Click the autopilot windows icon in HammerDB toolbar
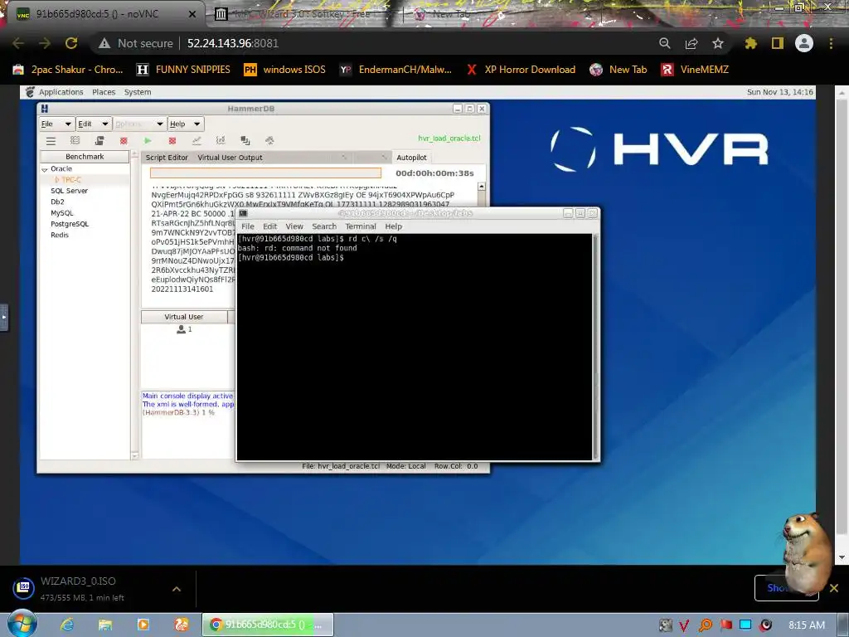Image resolution: width=849 pixels, height=637 pixels. point(245,141)
